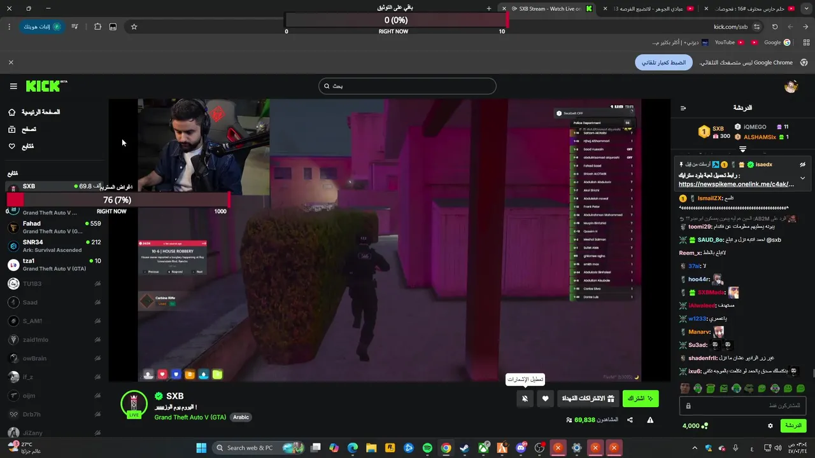This screenshot has width=815, height=458.
Task: Close the SXB Stream browser tab
Action: [504, 9]
